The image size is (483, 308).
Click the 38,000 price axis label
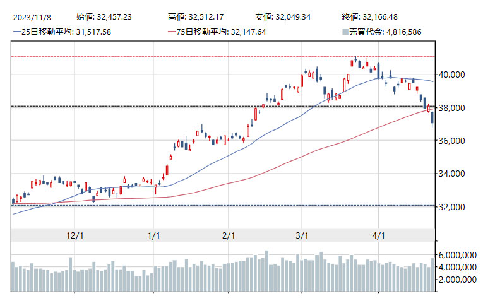(x=451, y=108)
